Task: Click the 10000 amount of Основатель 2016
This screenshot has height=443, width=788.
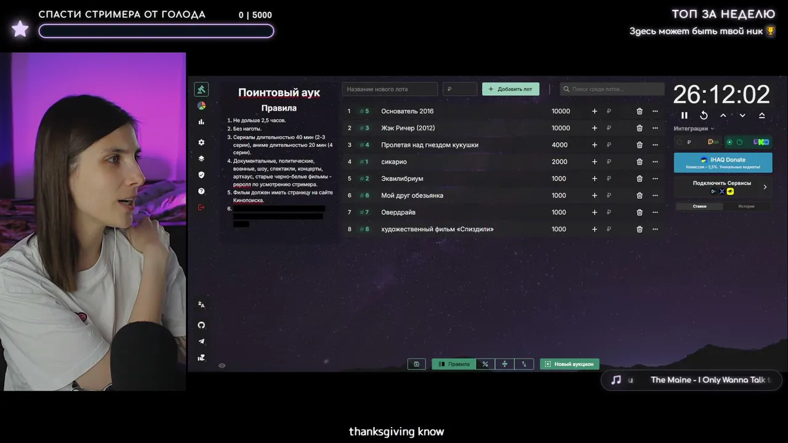Action: pos(561,111)
